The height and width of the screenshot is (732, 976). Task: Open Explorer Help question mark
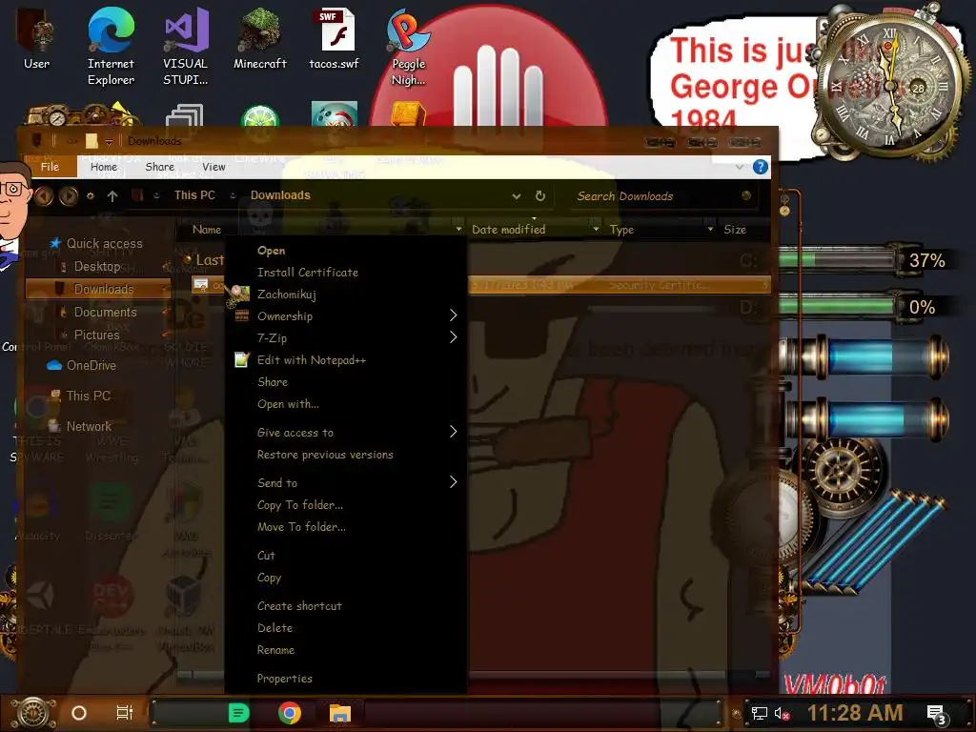(760, 167)
